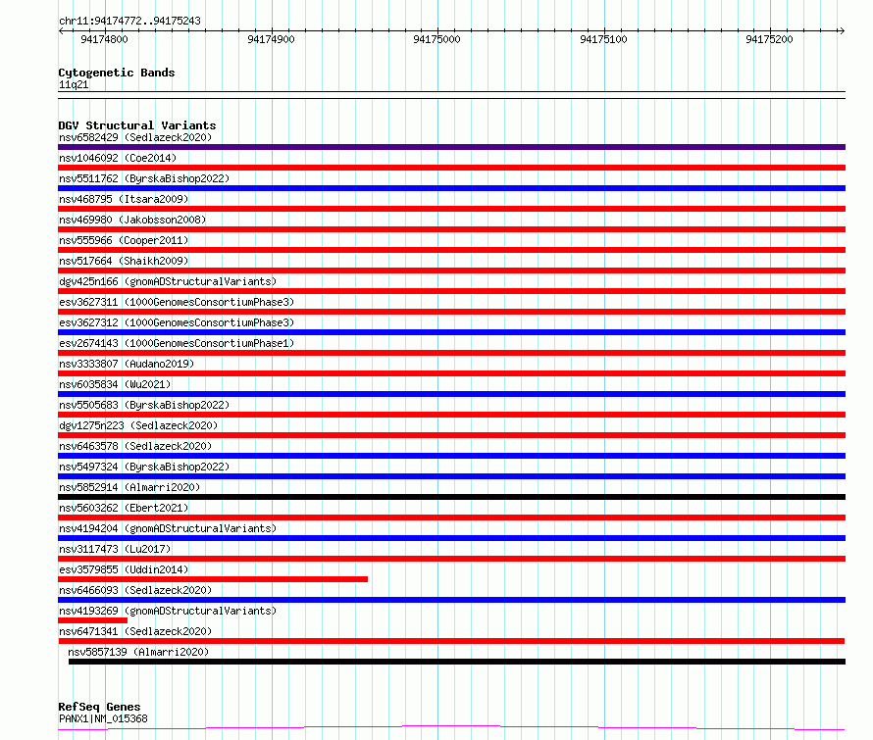Click ruler position 94175200
The image size is (873, 740).
pos(769,39)
